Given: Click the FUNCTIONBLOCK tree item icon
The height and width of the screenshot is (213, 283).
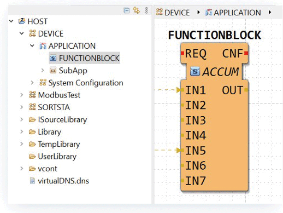Looking at the screenshot, I should [x=53, y=58].
